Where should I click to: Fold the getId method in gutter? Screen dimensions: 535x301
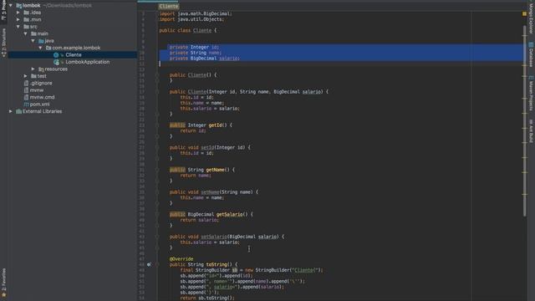(157, 125)
